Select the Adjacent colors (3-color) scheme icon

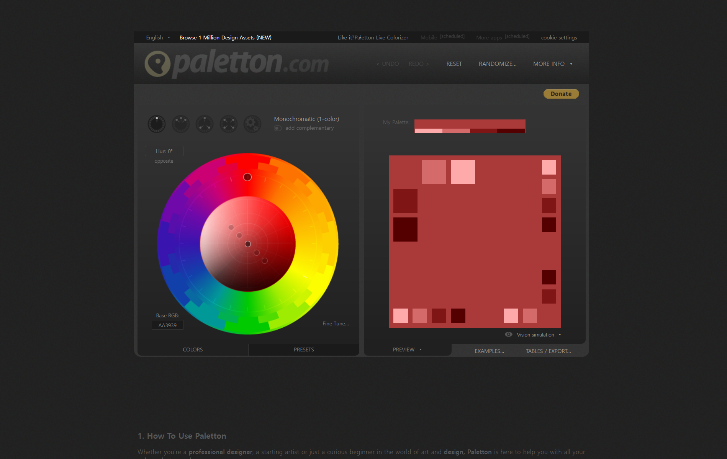tap(181, 124)
